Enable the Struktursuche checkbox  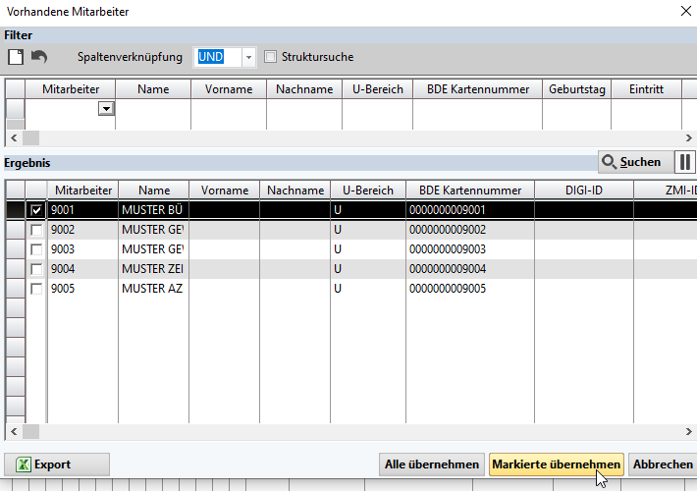[271, 57]
